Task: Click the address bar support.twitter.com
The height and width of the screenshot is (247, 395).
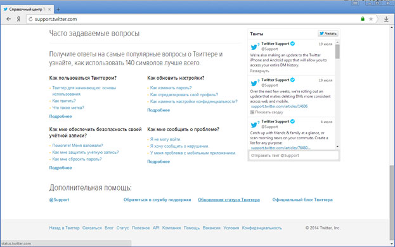Action: pyautogui.click(x=194, y=19)
